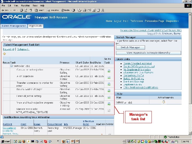Open the Media toolbar button
Screen dimensions: 192x144
click(x=65, y=10)
